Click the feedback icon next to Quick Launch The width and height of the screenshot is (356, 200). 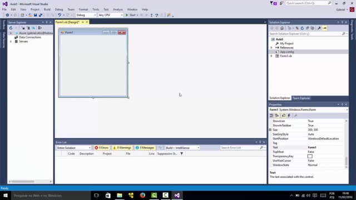pyautogui.click(x=281, y=3)
